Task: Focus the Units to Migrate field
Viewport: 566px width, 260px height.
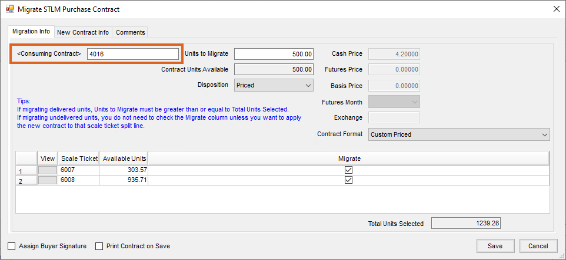Action: [x=274, y=54]
